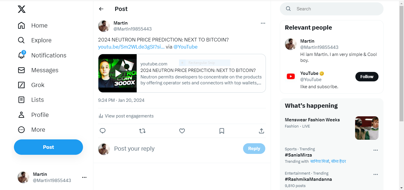This screenshot has height=190, width=404.
Task: Bookmark the post
Action: [x=222, y=131]
